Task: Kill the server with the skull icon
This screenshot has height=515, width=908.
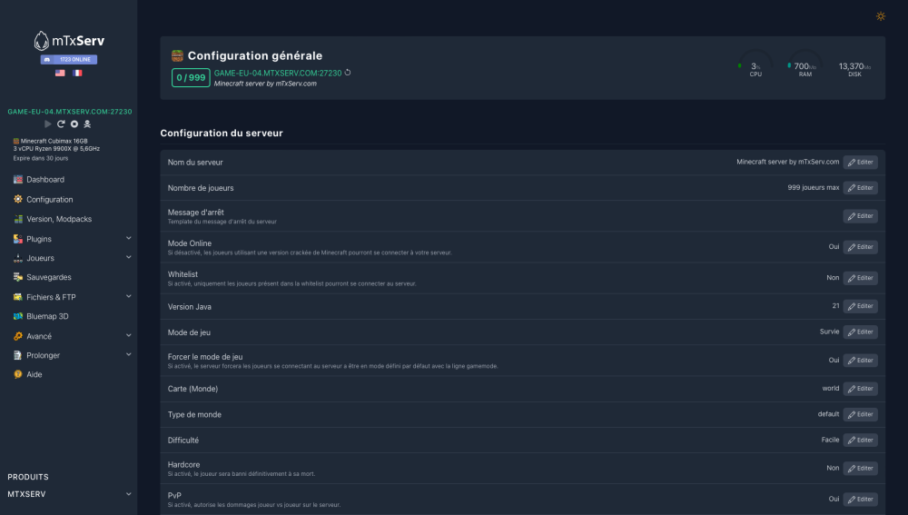Action: tap(88, 124)
